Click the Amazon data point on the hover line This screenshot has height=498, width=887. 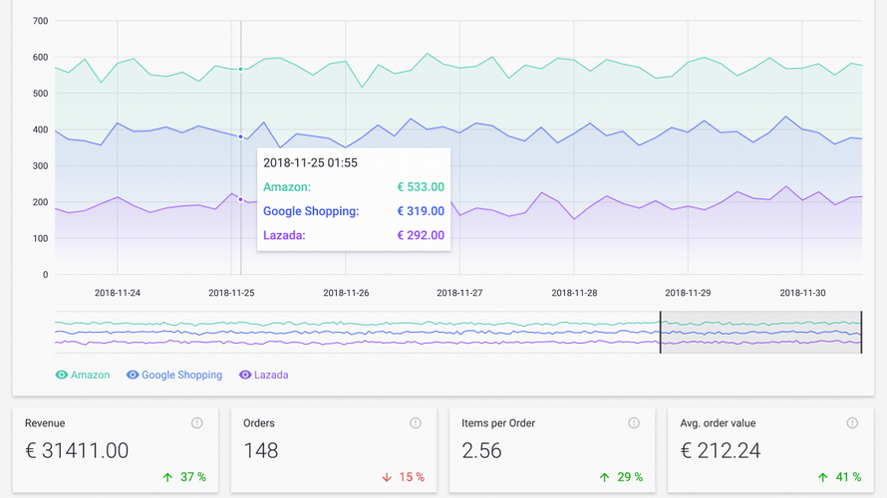(241, 70)
